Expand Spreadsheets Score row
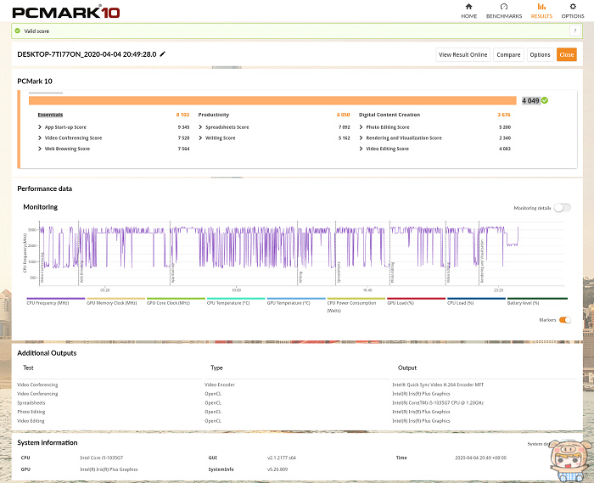Screen dimensions: 594x483 200,127
